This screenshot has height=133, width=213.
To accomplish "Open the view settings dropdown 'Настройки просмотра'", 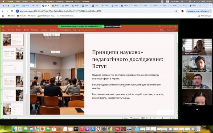I will point(111,26).
